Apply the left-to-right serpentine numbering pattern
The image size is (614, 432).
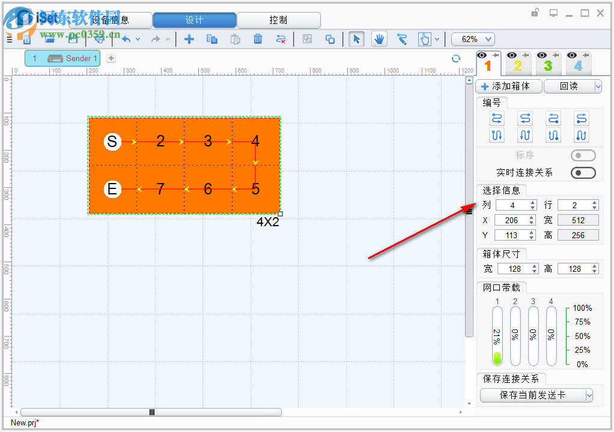tap(496, 118)
